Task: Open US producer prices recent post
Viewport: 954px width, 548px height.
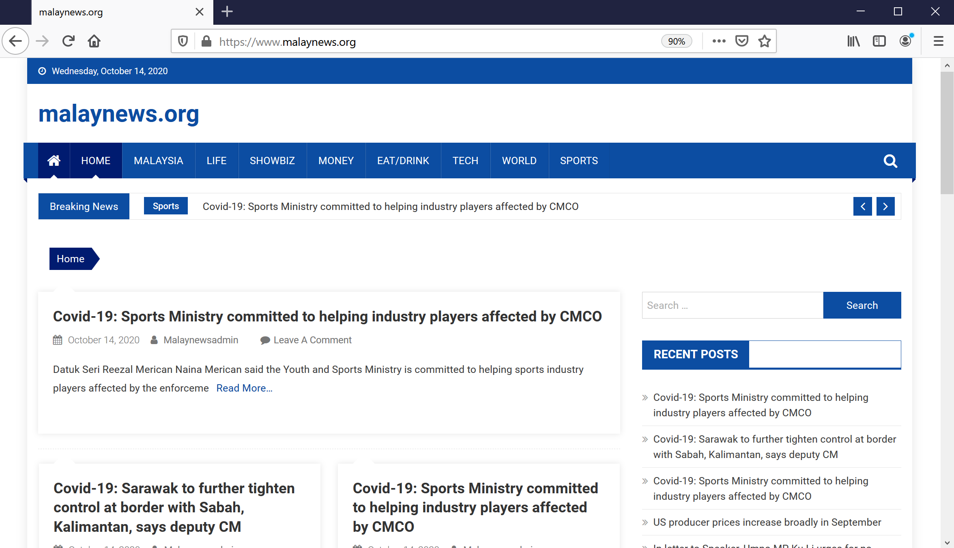Action: coord(767,522)
